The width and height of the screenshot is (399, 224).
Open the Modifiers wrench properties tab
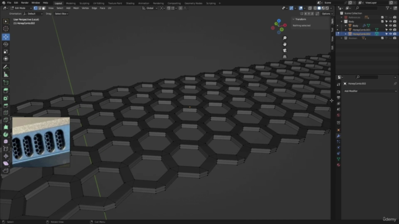[339, 136]
